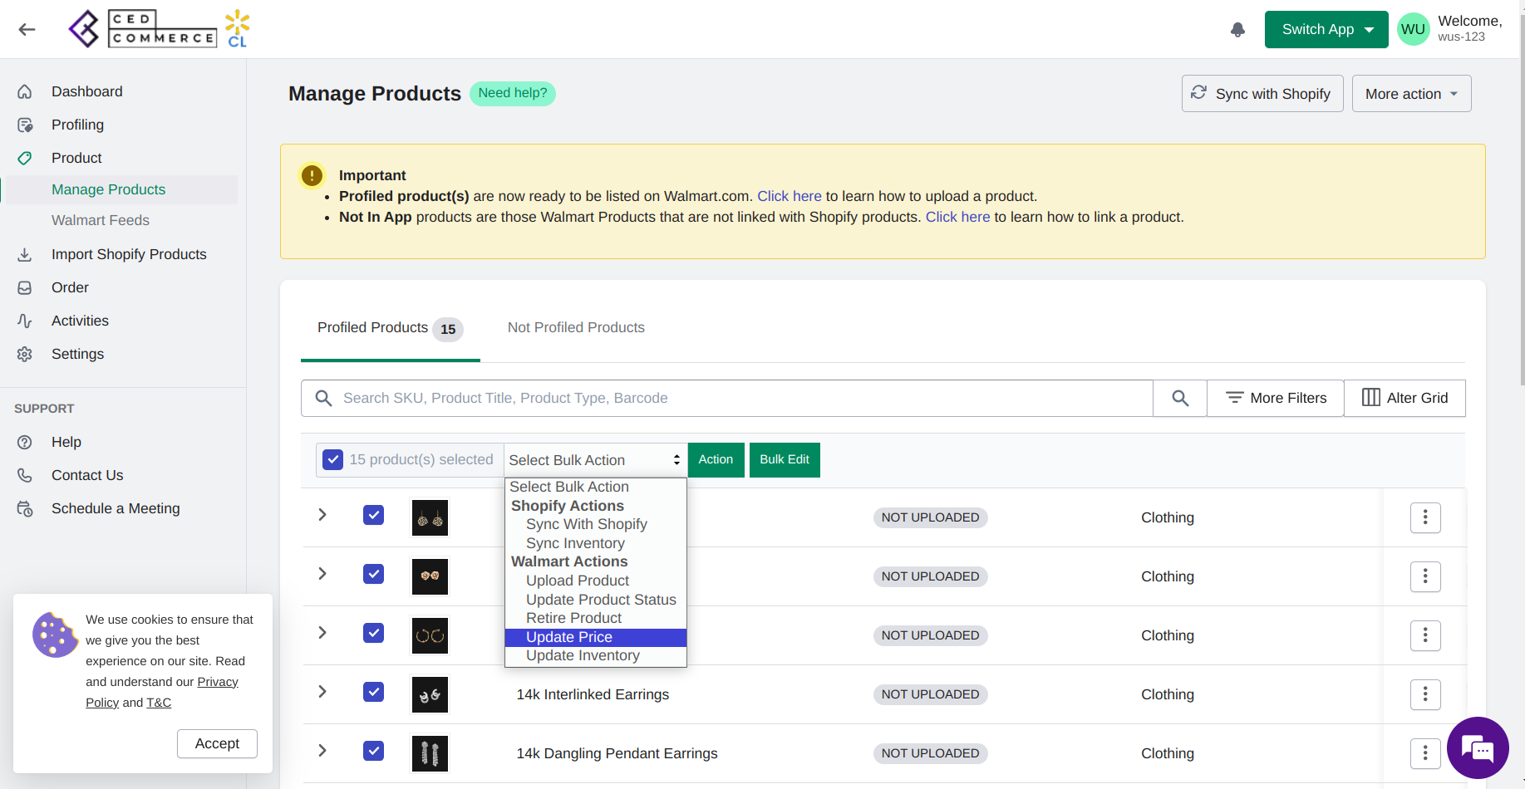Image resolution: width=1525 pixels, height=789 pixels.
Task: Open Click here link about uploading product
Action: click(790, 196)
